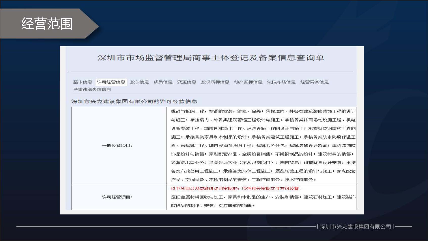This screenshot has height=241, width=428.
Task: Click the line starting 设备安装工程、城市园林绿化工程
Action: point(263,128)
